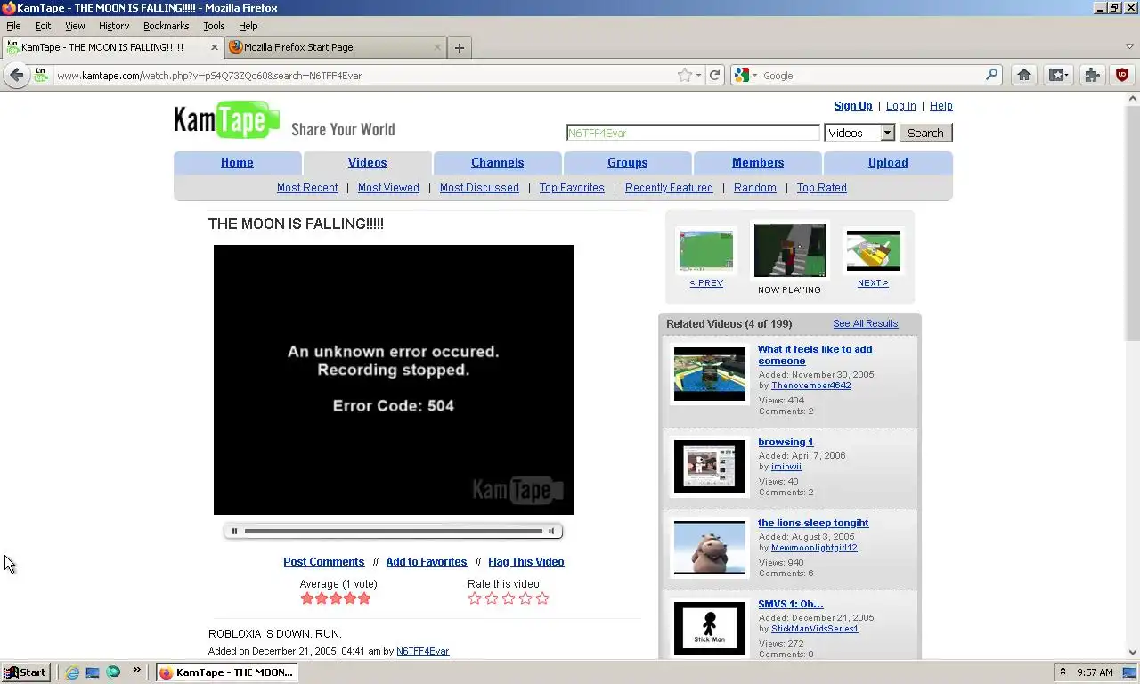
Task: Expand the quick launch overflow chevron
Action: click(x=136, y=670)
